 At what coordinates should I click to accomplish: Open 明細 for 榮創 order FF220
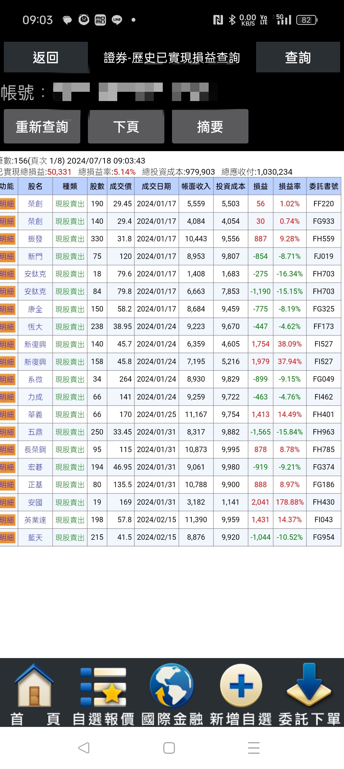[8, 204]
